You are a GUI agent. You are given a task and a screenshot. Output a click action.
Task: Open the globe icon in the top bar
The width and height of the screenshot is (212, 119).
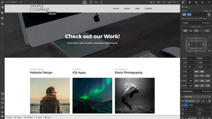click(158, 2)
